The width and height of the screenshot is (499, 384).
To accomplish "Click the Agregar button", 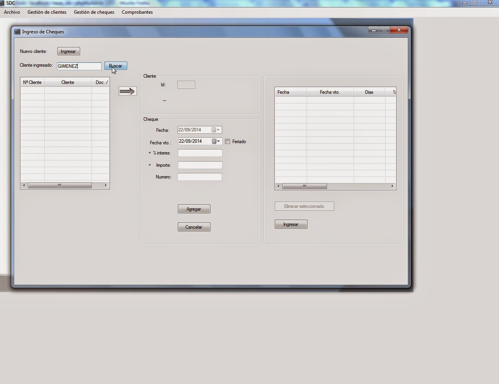I will coord(194,209).
